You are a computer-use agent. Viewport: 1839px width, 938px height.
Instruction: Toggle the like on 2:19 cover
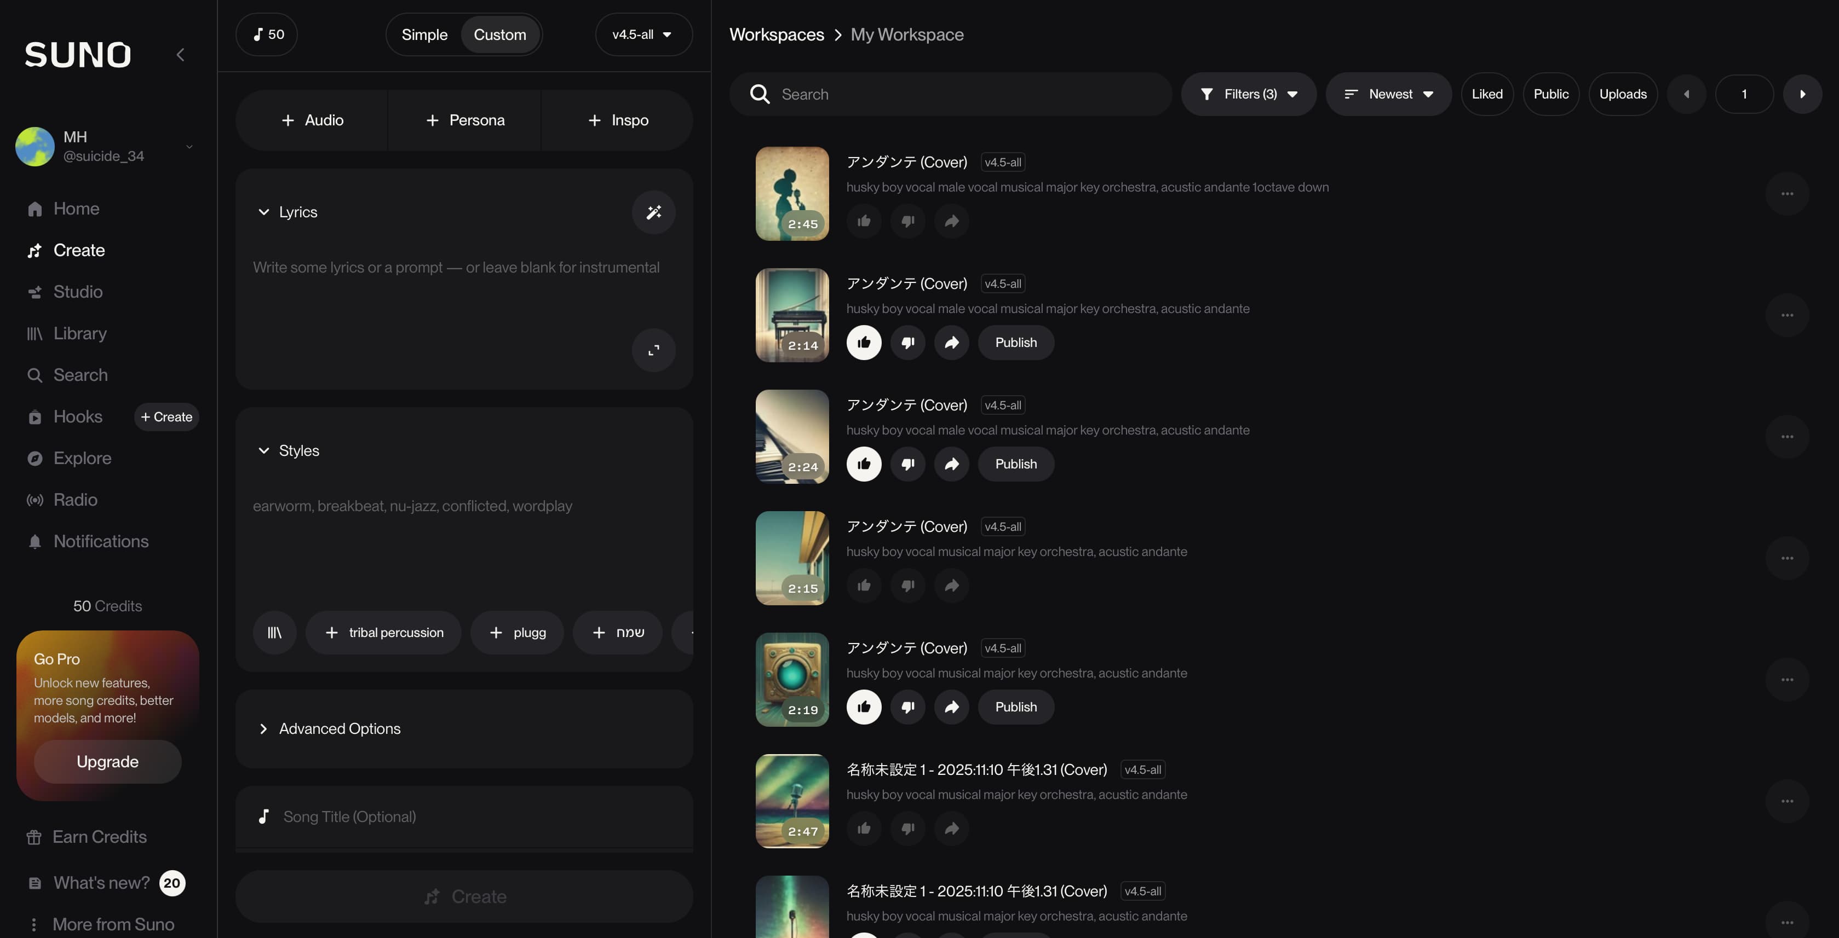coord(864,707)
